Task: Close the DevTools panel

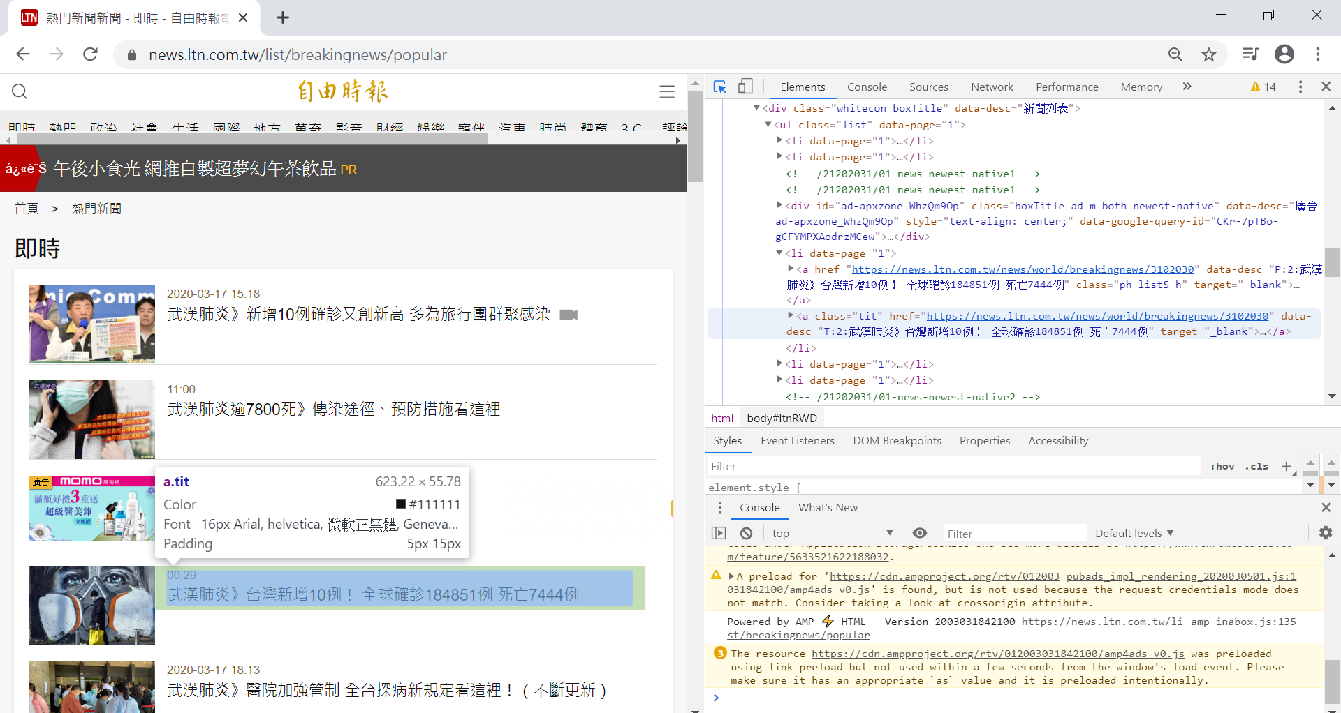Action: (x=1326, y=87)
